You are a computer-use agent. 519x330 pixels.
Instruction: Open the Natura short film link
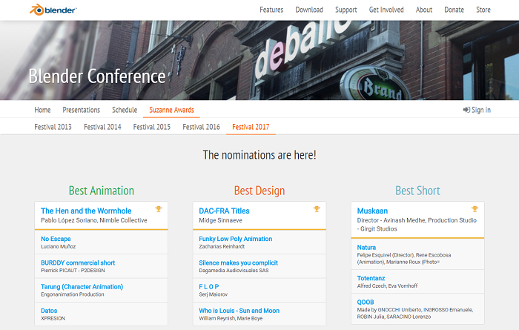(x=366, y=247)
